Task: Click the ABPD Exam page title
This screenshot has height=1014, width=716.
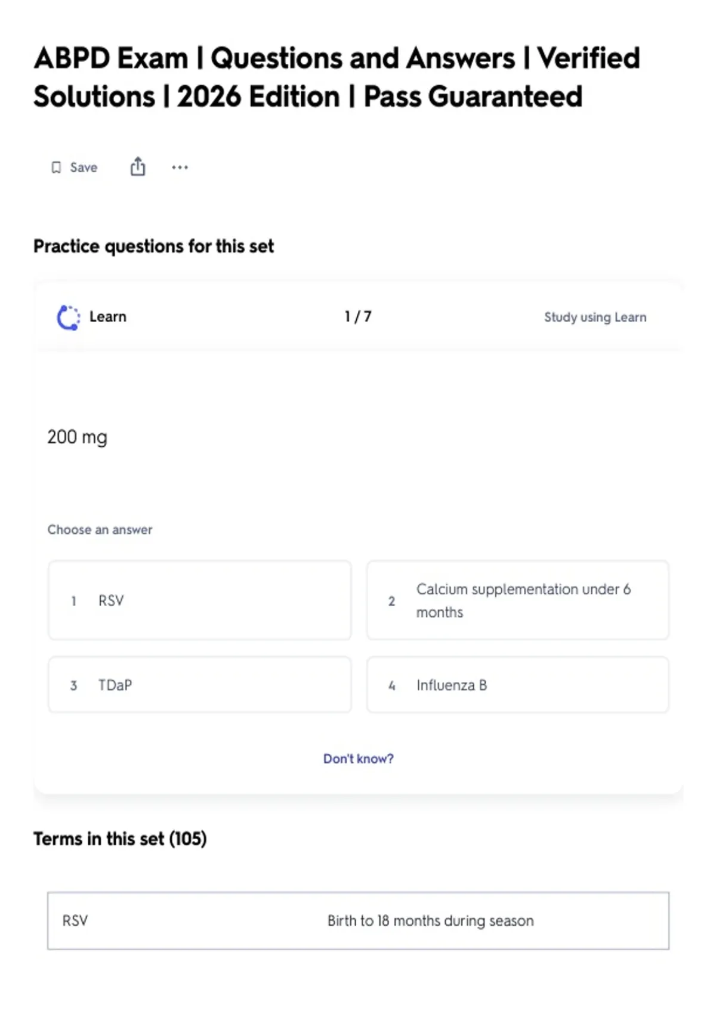Action: click(x=337, y=77)
